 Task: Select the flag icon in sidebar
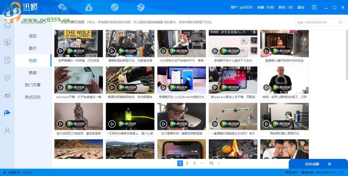(x=7, y=113)
